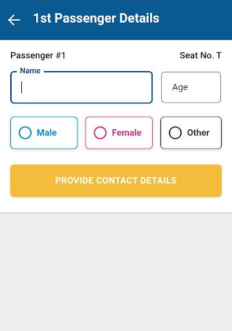Screen dimensions: 232x331
Task: Select the Female radio circle
Action: pos(100,133)
